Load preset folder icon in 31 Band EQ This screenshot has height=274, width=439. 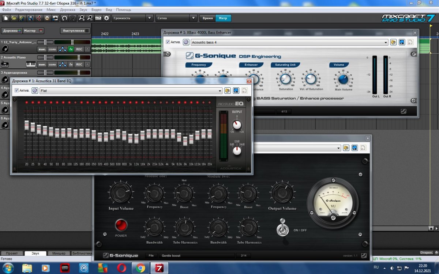[228, 91]
